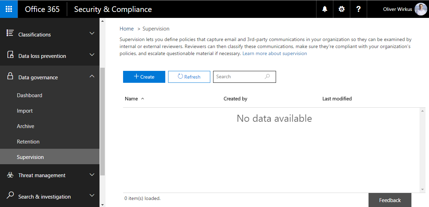Click the sidebar scrollbar thumb

click(102, 121)
